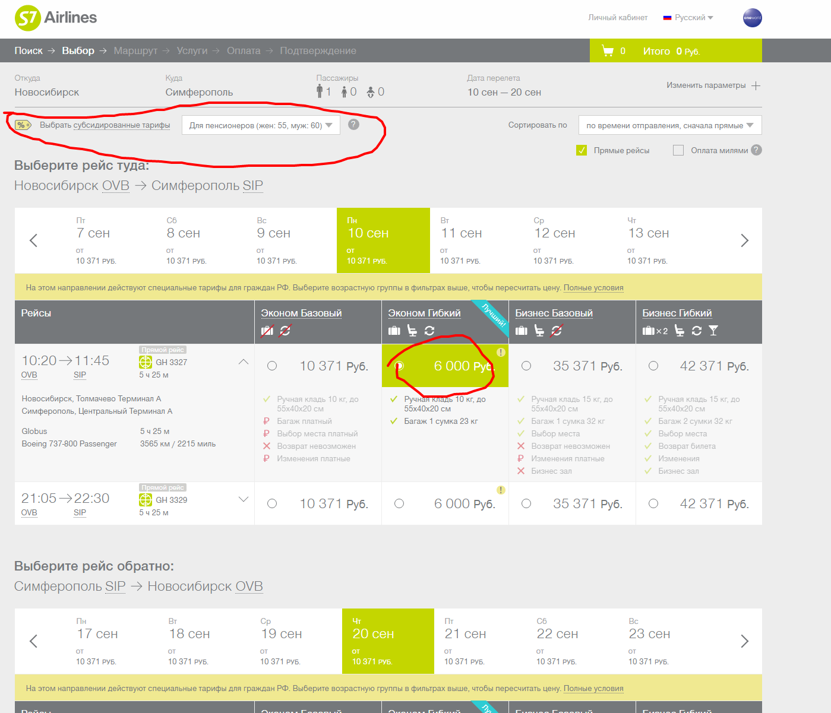Viewport: 831px width, 713px height.
Task: Open субсидированные тарифы link
Action: point(122,125)
